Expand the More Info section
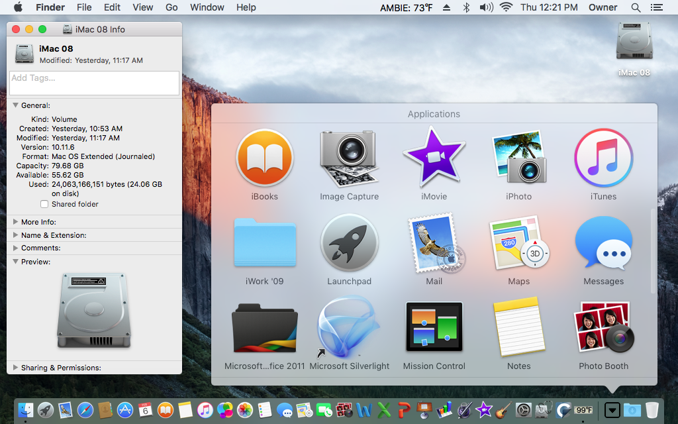Viewport: 678px width, 424px height. (16, 222)
